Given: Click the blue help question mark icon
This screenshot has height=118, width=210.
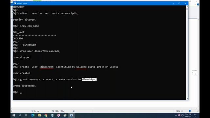Looking at the screenshot, I should tap(198, 5).
